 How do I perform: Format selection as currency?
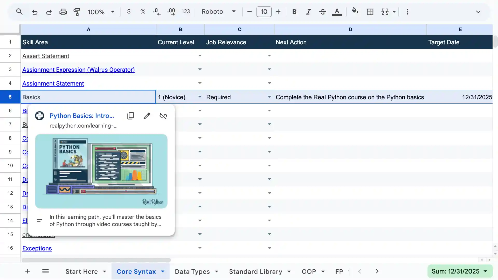point(128,12)
